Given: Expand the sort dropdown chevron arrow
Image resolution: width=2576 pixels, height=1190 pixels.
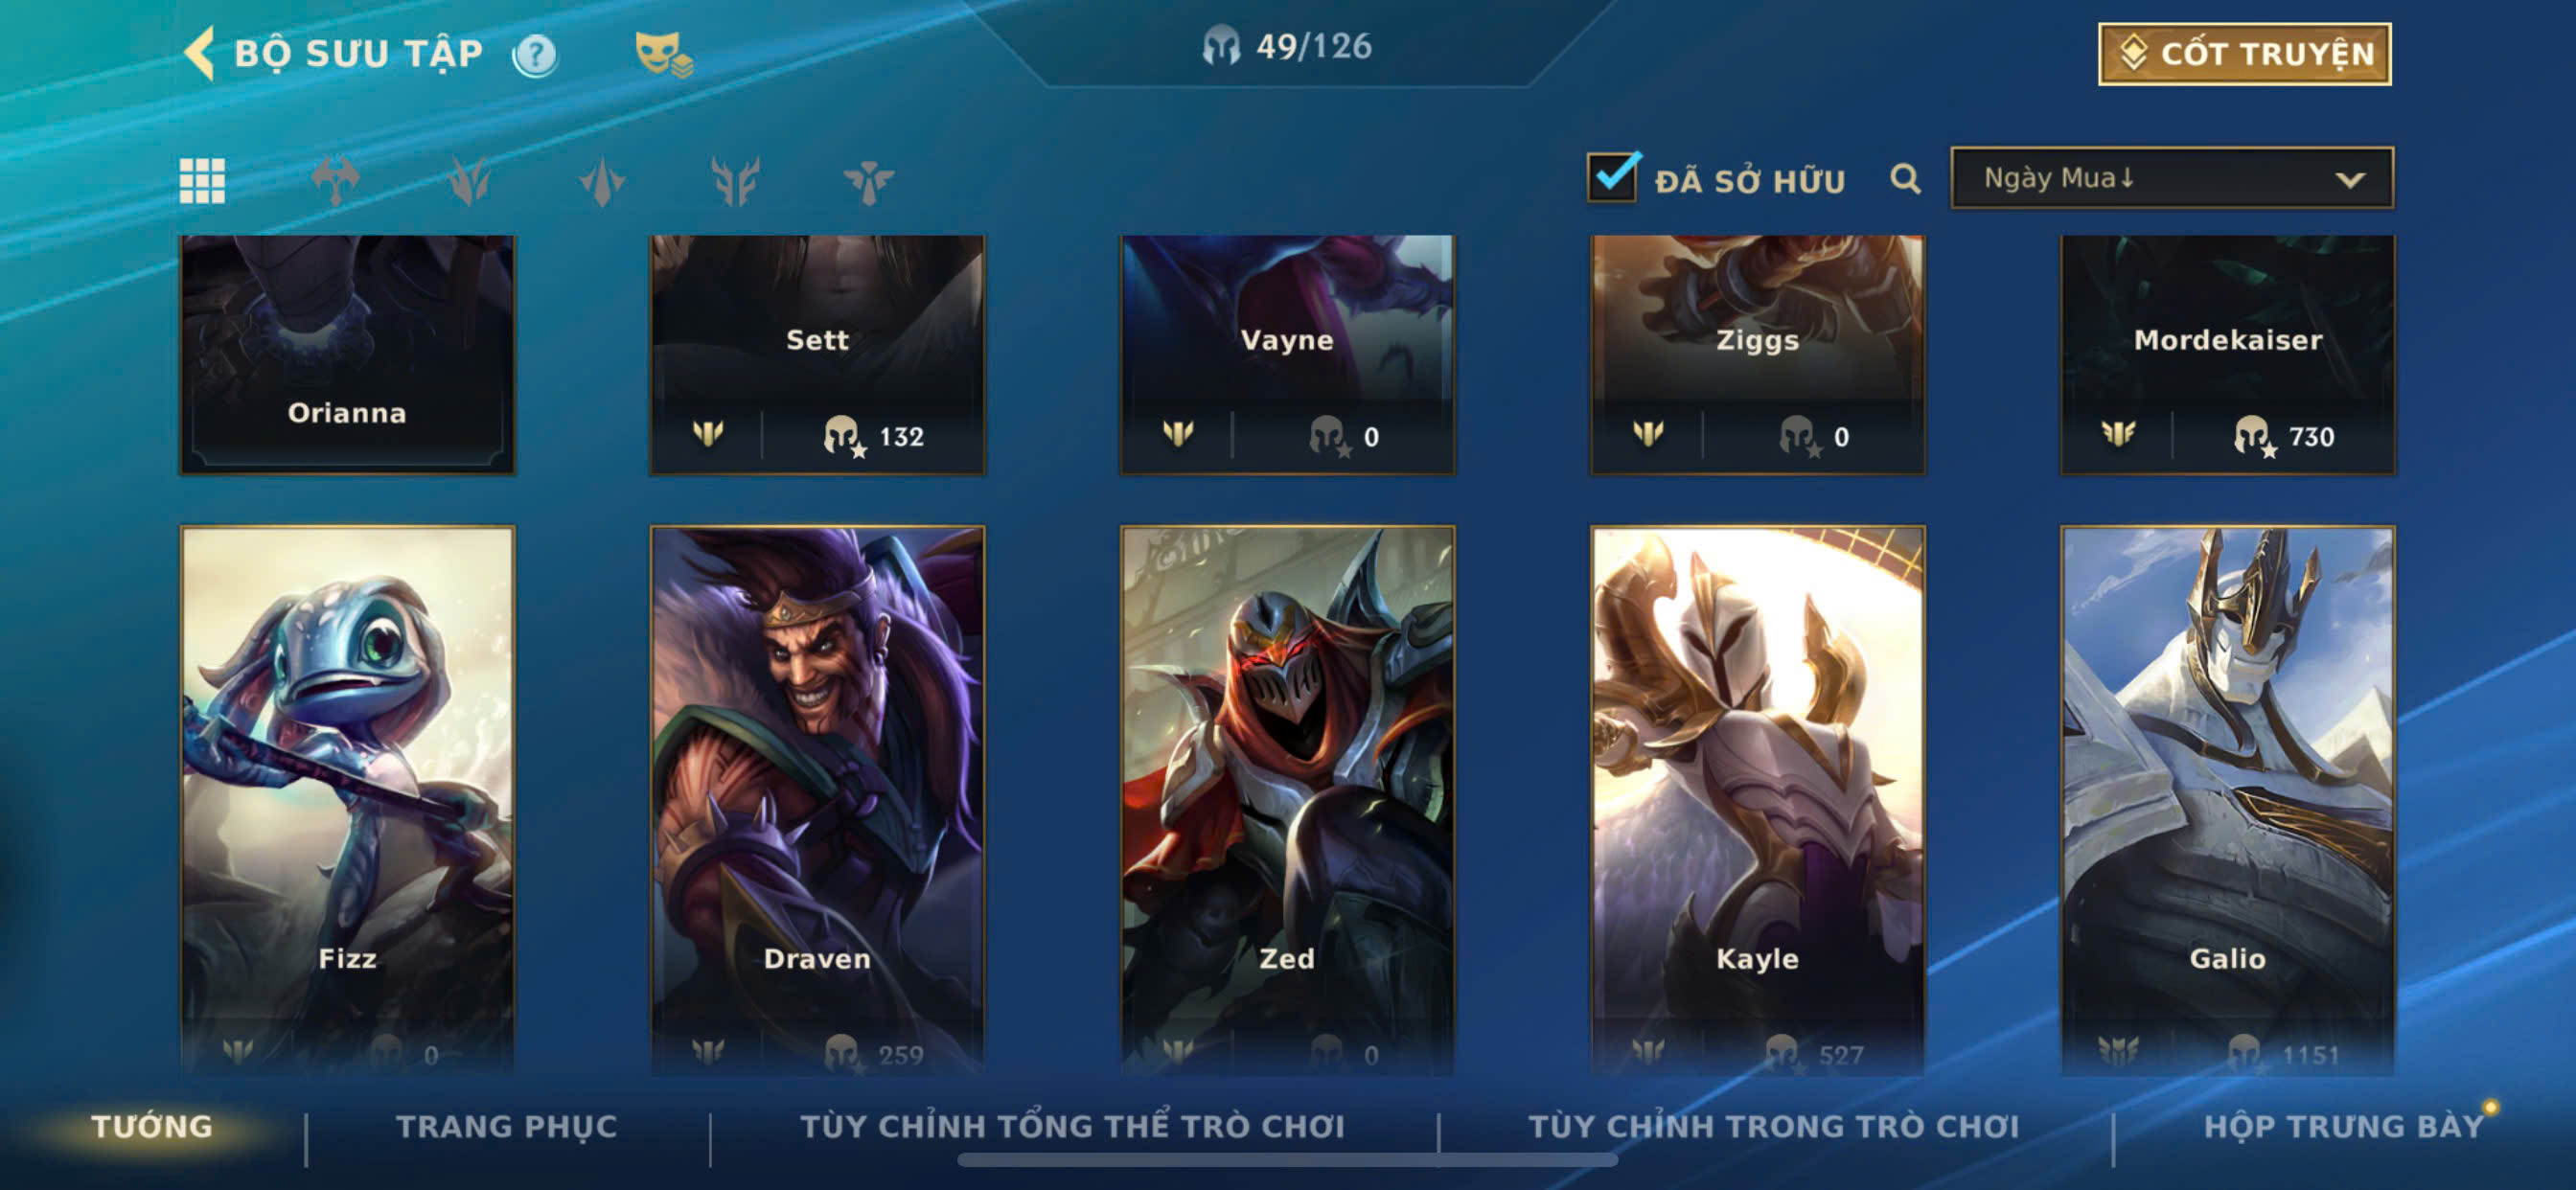Looking at the screenshot, I should coord(2350,180).
